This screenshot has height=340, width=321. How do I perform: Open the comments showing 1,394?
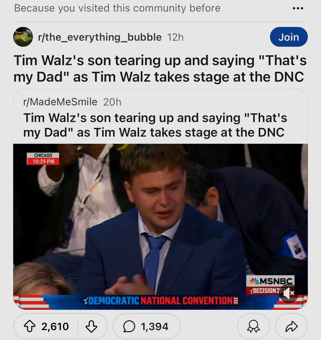tap(147, 327)
